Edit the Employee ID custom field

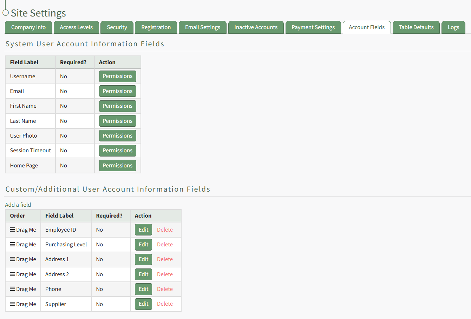point(143,230)
